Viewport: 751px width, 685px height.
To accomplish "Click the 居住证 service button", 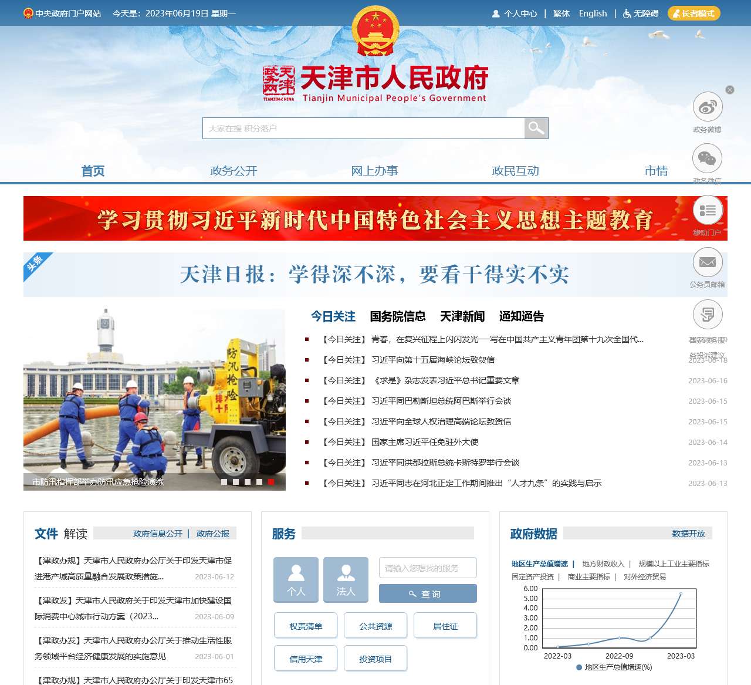I will (445, 626).
